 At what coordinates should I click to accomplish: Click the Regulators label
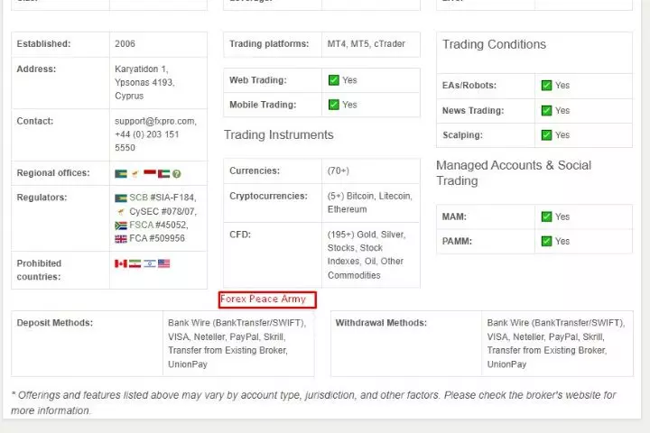click(42, 198)
